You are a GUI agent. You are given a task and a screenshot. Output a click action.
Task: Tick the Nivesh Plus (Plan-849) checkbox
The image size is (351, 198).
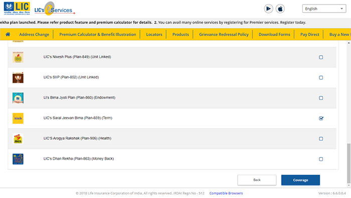(x=321, y=57)
